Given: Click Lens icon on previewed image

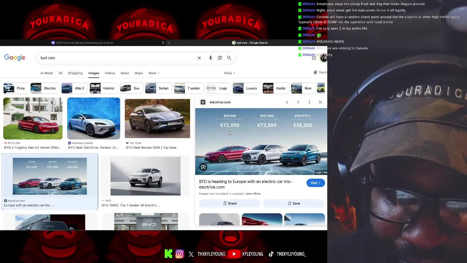Looking at the screenshot, I should pyautogui.click(x=203, y=167).
